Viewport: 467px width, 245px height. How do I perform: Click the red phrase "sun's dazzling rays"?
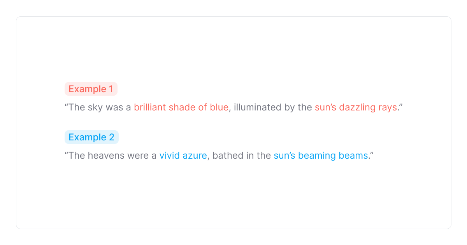(x=356, y=107)
